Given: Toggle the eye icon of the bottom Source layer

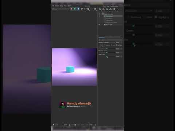Looking at the screenshot, I should coord(99,24).
